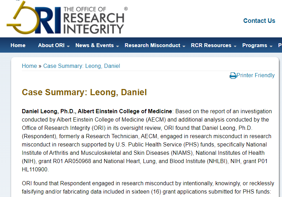Open the Research Misconduct menu item
The image size is (282, 197).
click(152, 45)
